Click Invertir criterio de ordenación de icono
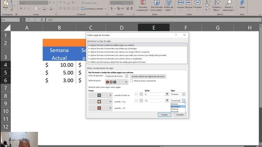 [148, 76]
